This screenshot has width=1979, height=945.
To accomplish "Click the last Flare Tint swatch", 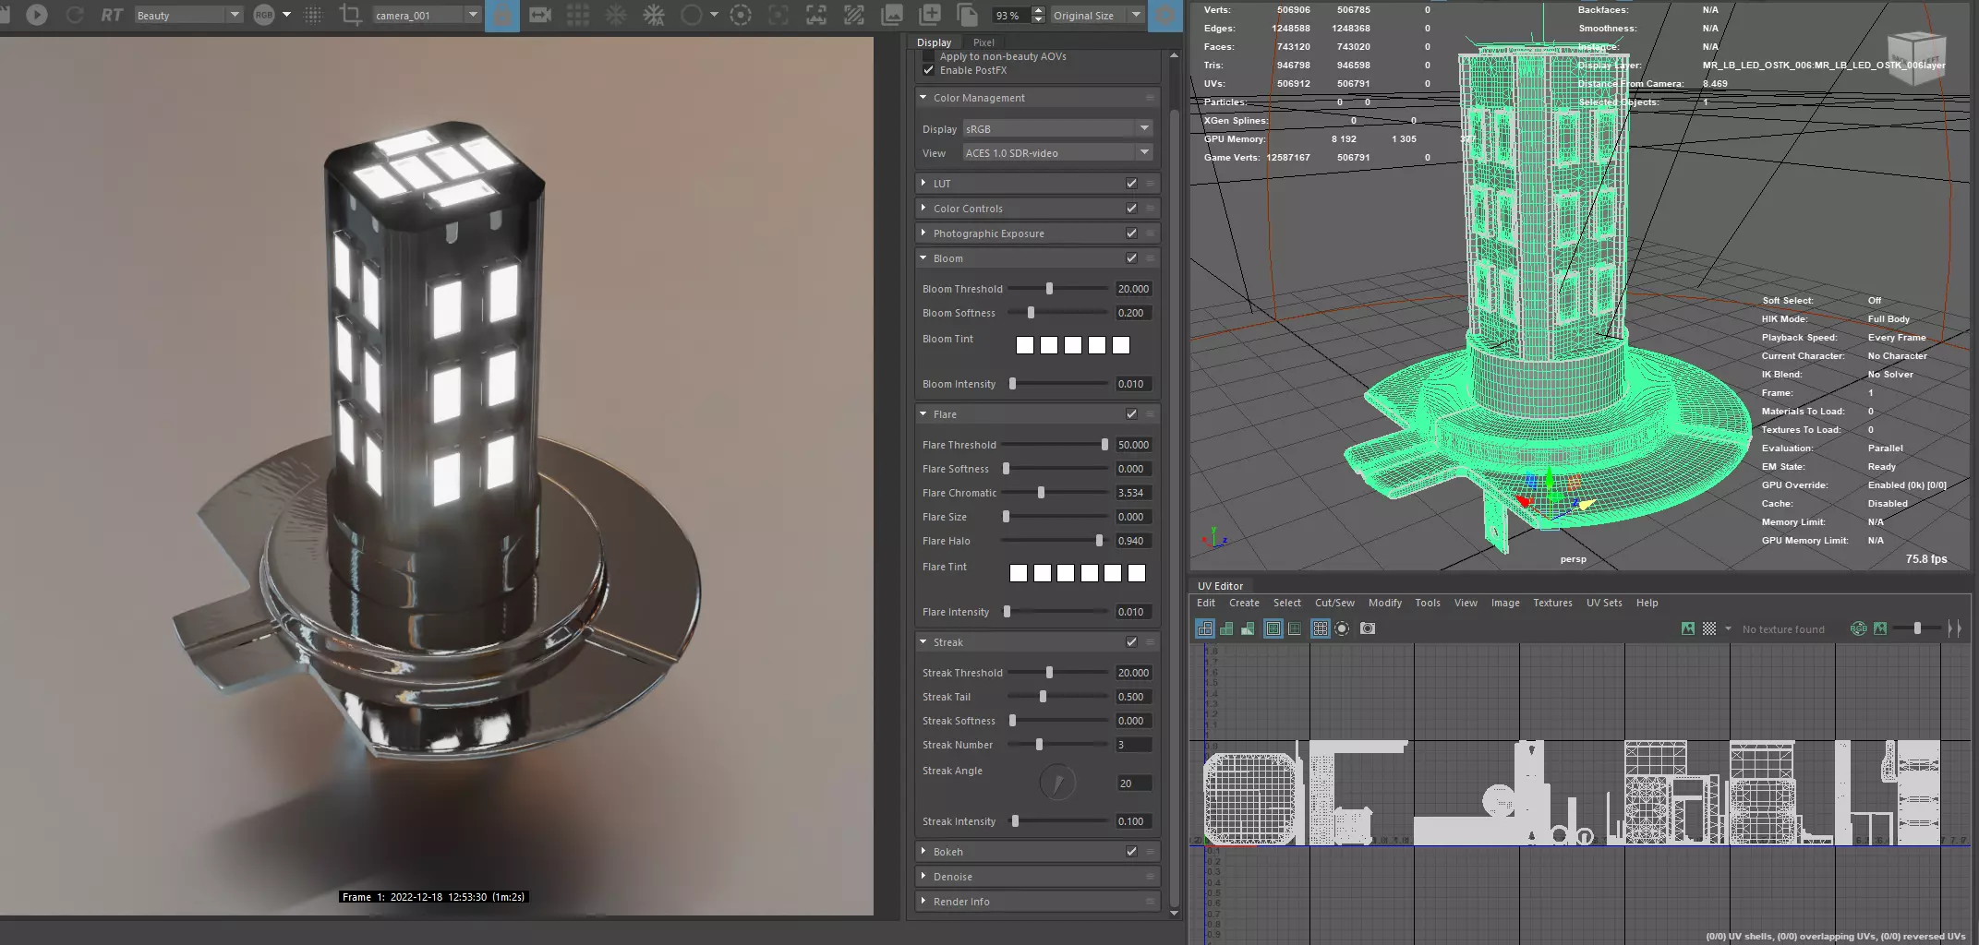I will tap(1137, 573).
